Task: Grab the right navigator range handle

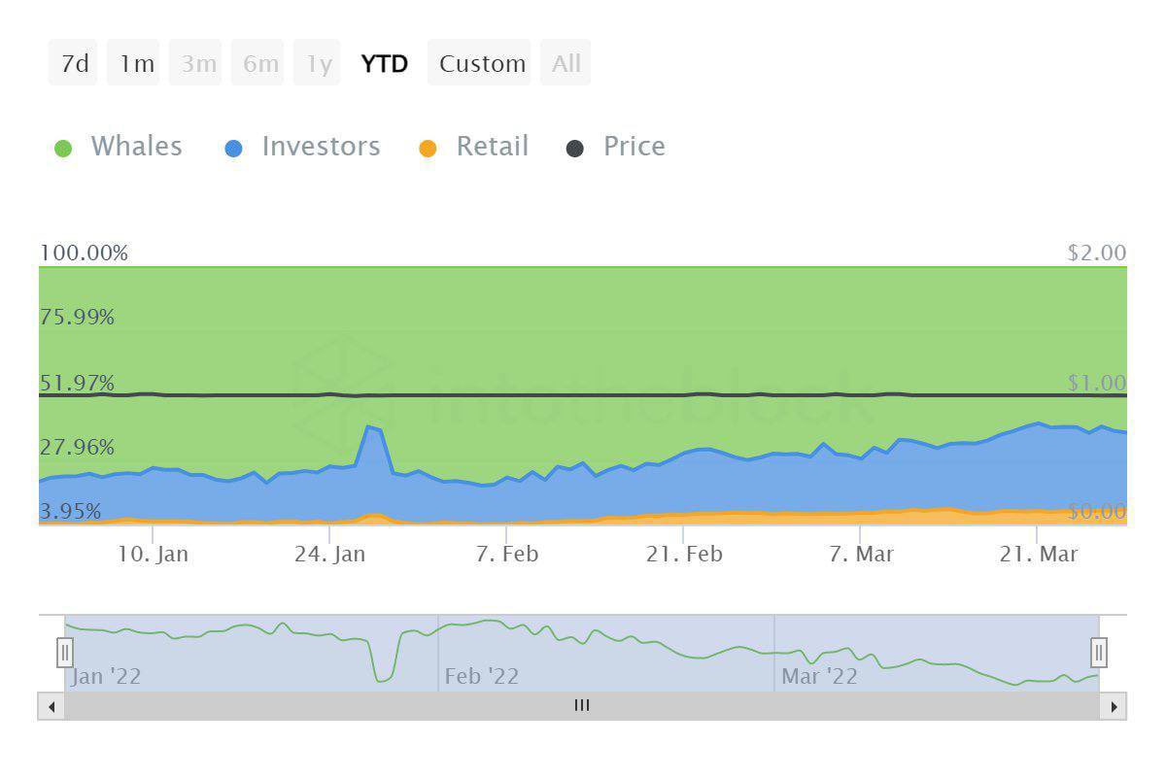Action: pos(1099,651)
